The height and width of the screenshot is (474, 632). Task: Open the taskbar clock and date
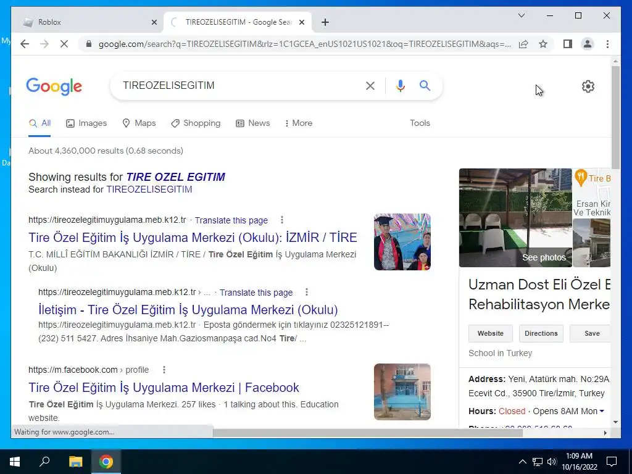point(579,462)
